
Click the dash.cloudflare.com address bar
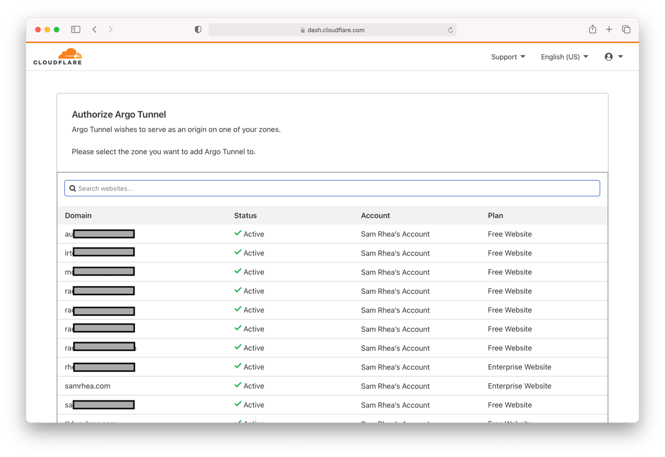[332, 30]
